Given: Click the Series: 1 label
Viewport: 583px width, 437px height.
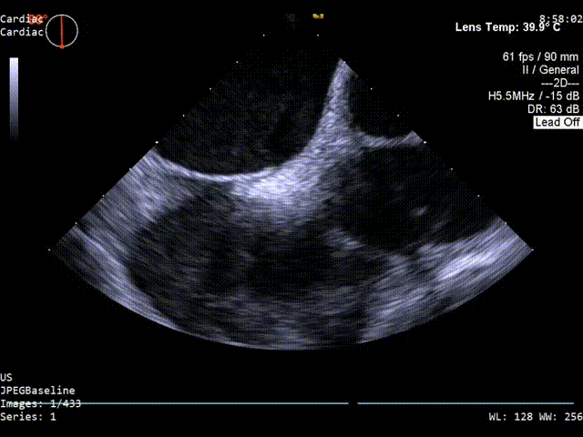Looking at the screenshot, I should (27, 417).
